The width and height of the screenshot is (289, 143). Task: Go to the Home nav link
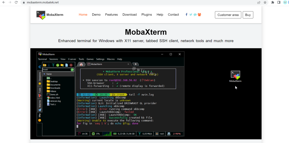pyautogui.click(x=83, y=15)
